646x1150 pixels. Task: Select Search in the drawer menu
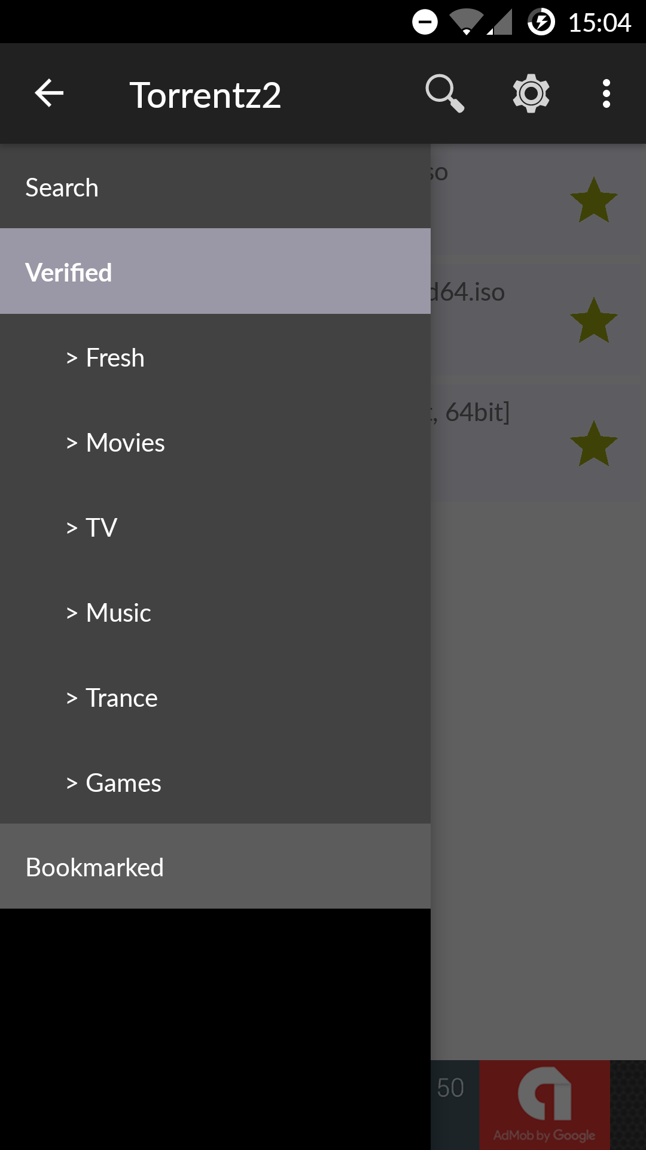215,187
